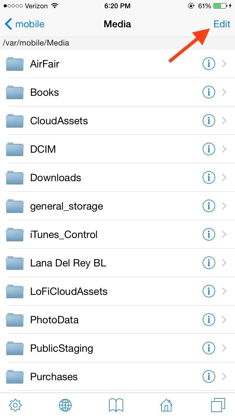Show info for PhotoData folder
The width and height of the screenshot is (235, 418).
click(209, 320)
